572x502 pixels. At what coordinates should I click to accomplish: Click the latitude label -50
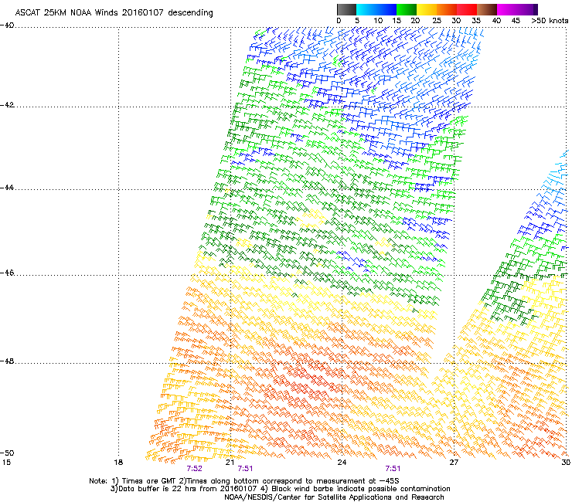coord(7,453)
